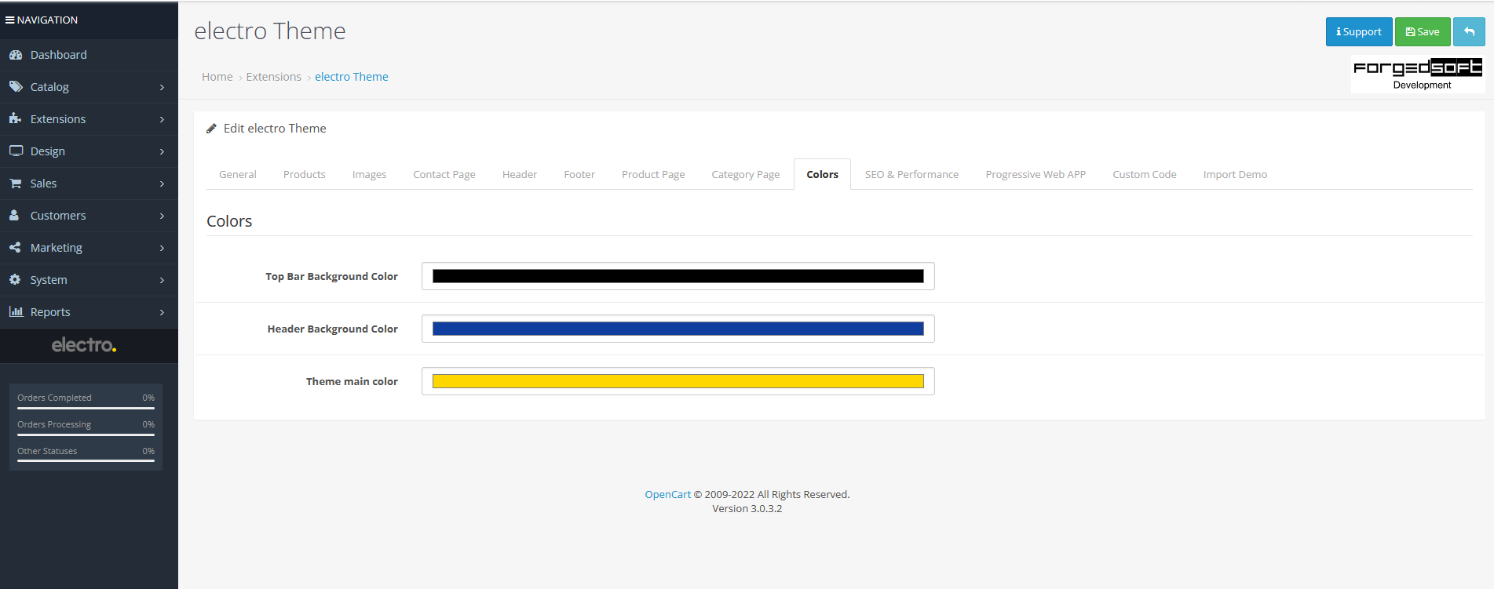Expand the Marketing menu chevron
Screen dimensions: 1494x589
(x=162, y=248)
